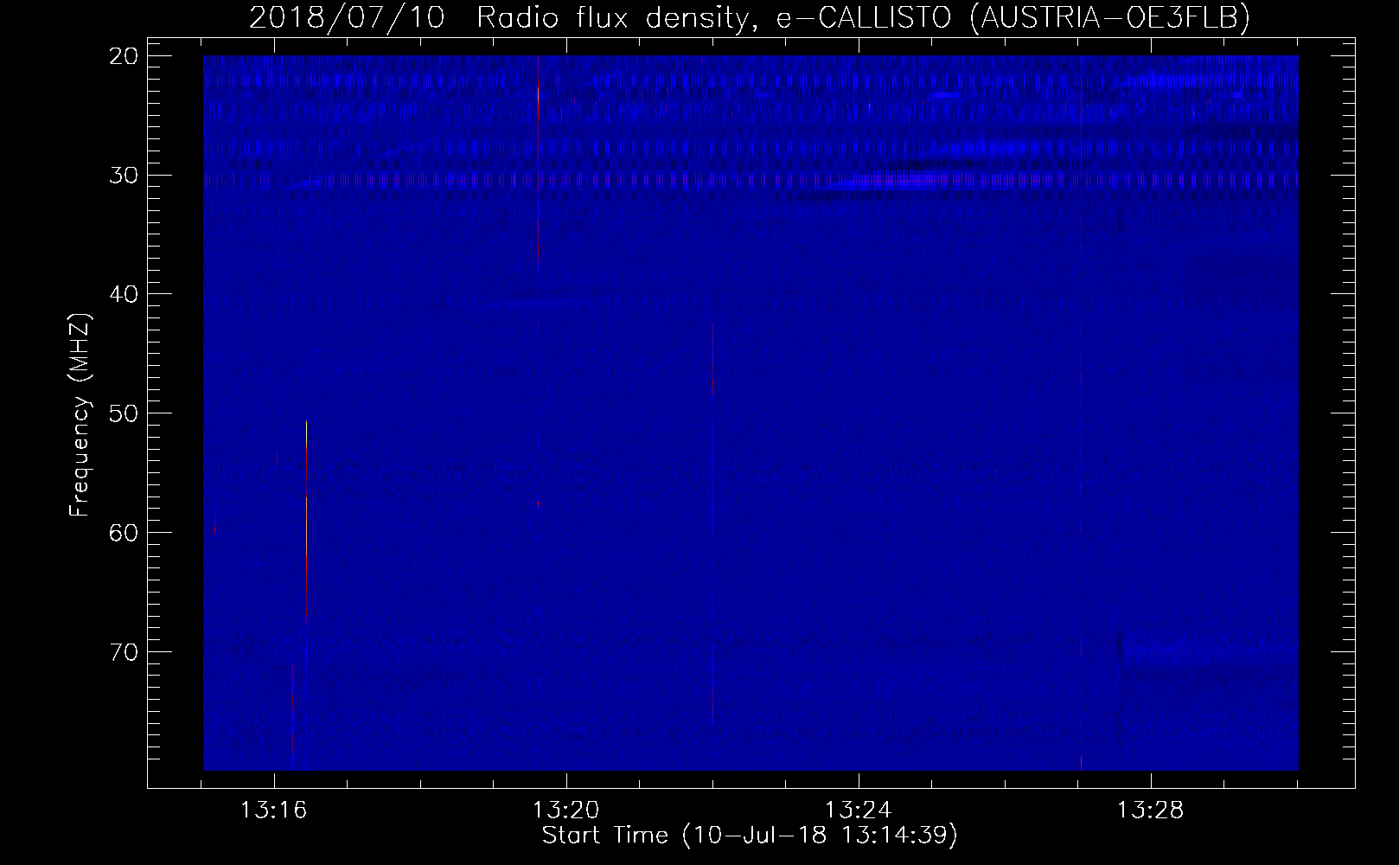Image resolution: width=1399 pixels, height=865 pixels.
Task: Click the 'Frequency (MHZ)' axis label
Action: (80, 415)
